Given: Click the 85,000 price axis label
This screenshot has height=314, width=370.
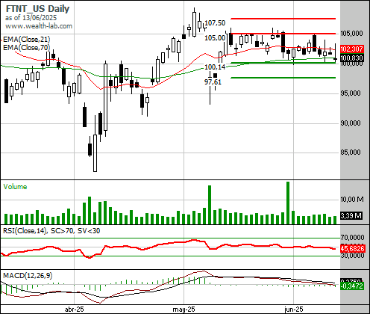Looking at the screenshot, I should tap(351, 152).
